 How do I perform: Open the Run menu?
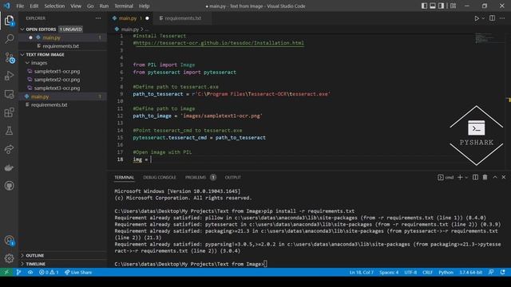(x=104, y=6)
